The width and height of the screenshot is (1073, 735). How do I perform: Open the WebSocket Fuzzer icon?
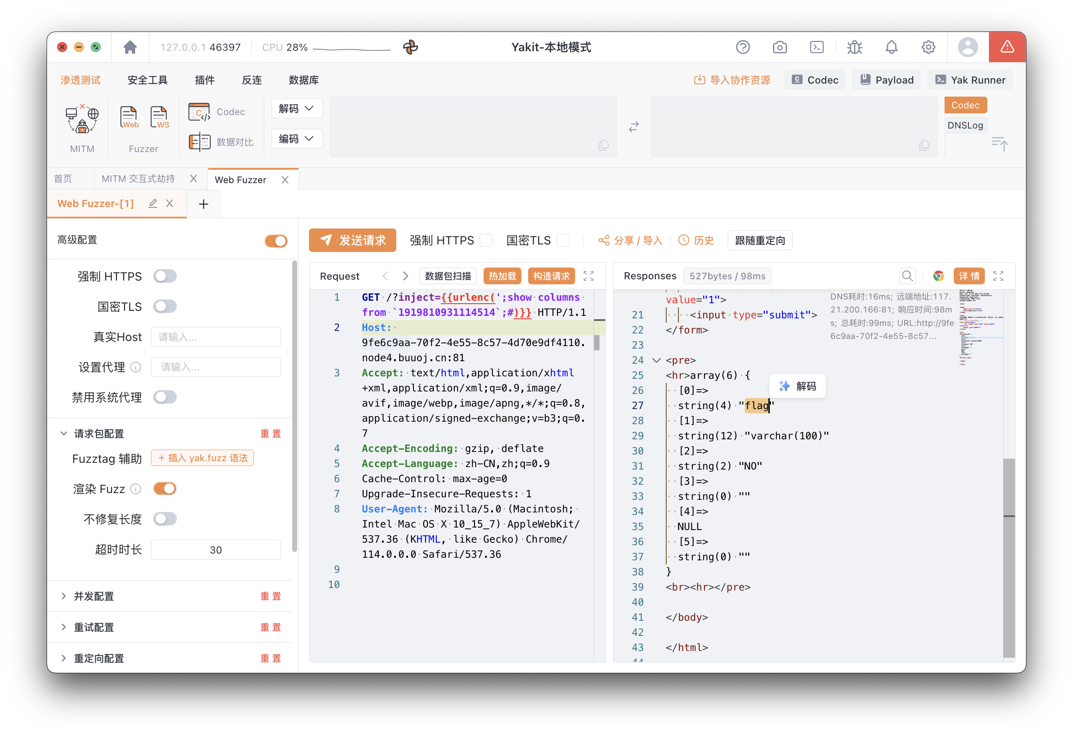159,117
